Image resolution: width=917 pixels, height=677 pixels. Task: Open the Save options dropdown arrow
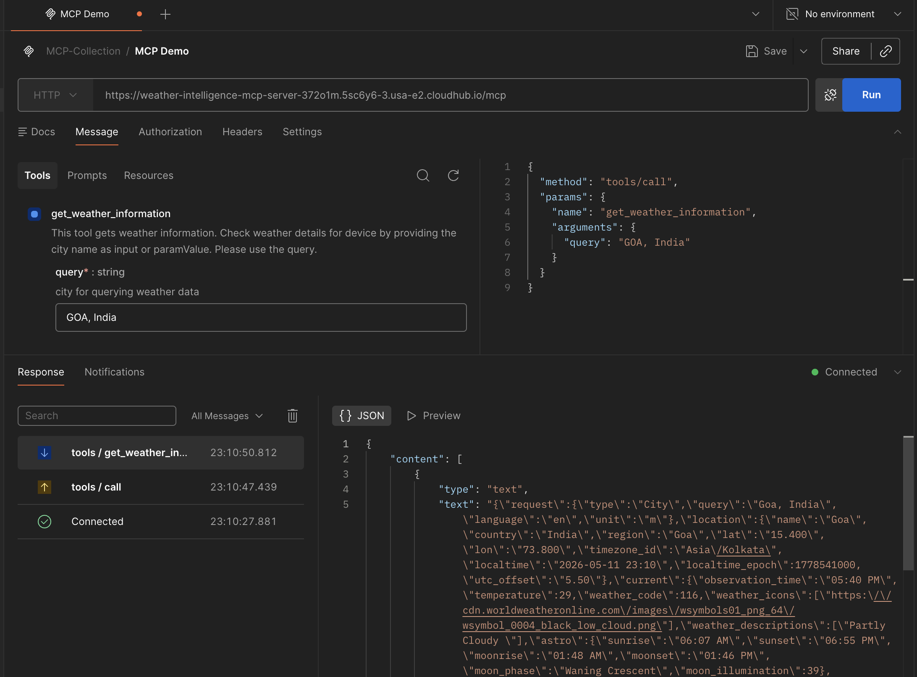(x=804, y=51)
